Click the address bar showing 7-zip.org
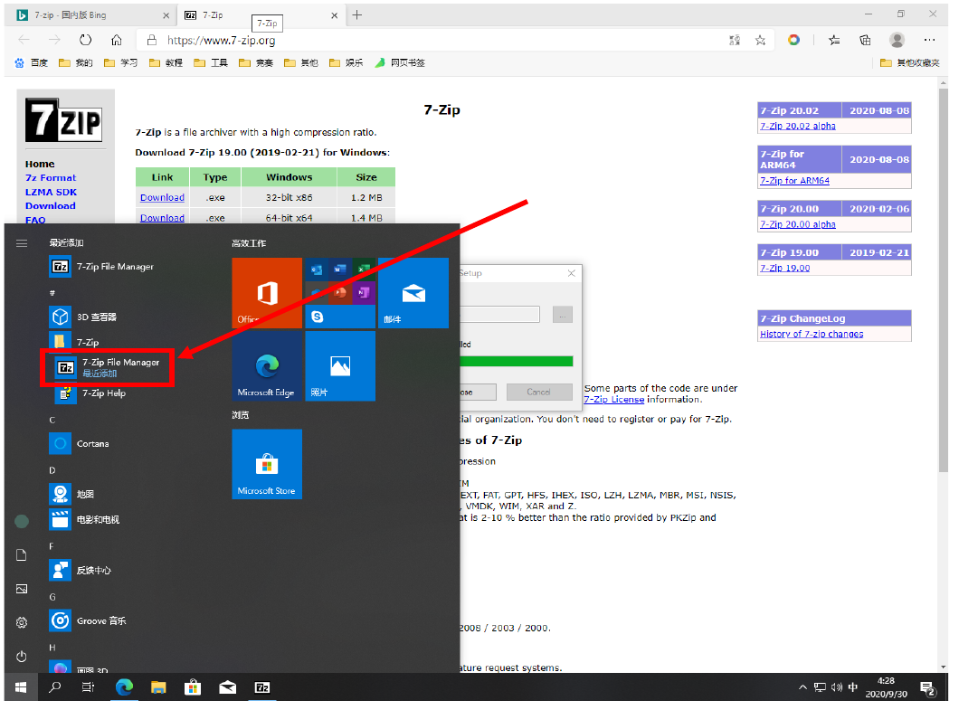959x710 pixels. [434, 40]
